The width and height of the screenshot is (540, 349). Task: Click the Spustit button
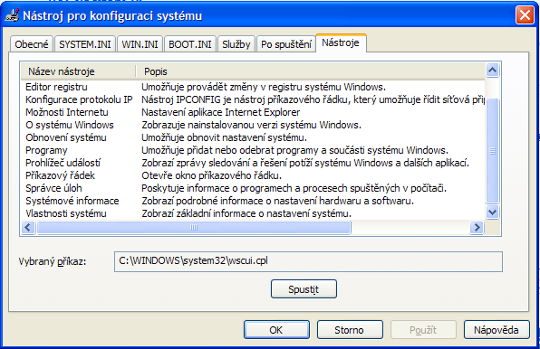304,289
